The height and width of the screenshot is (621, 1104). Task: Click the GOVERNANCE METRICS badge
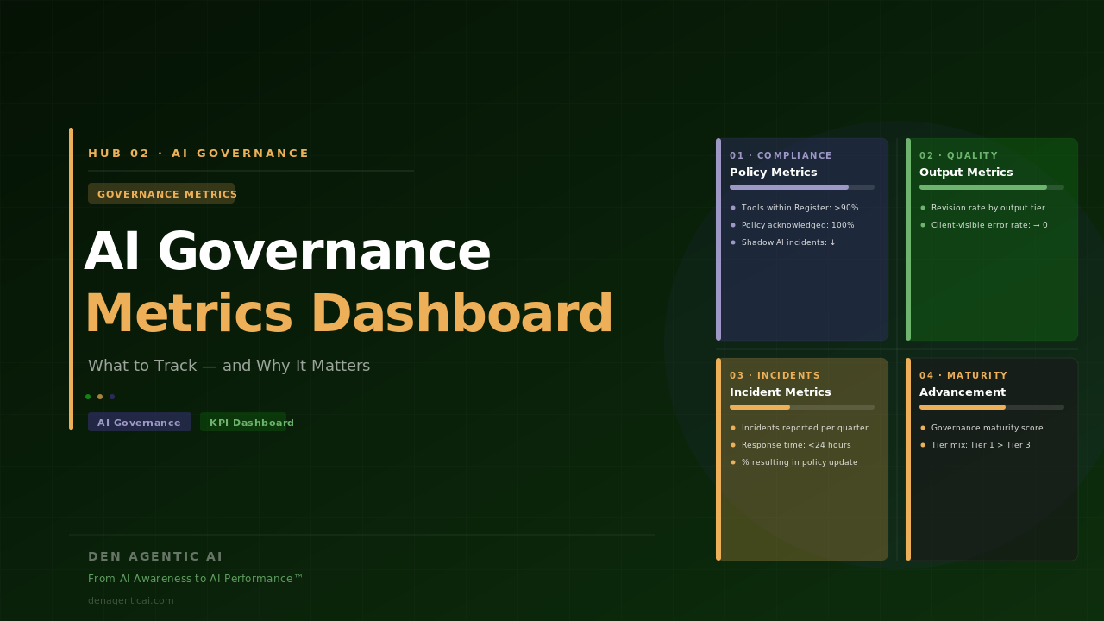[161, 193]
